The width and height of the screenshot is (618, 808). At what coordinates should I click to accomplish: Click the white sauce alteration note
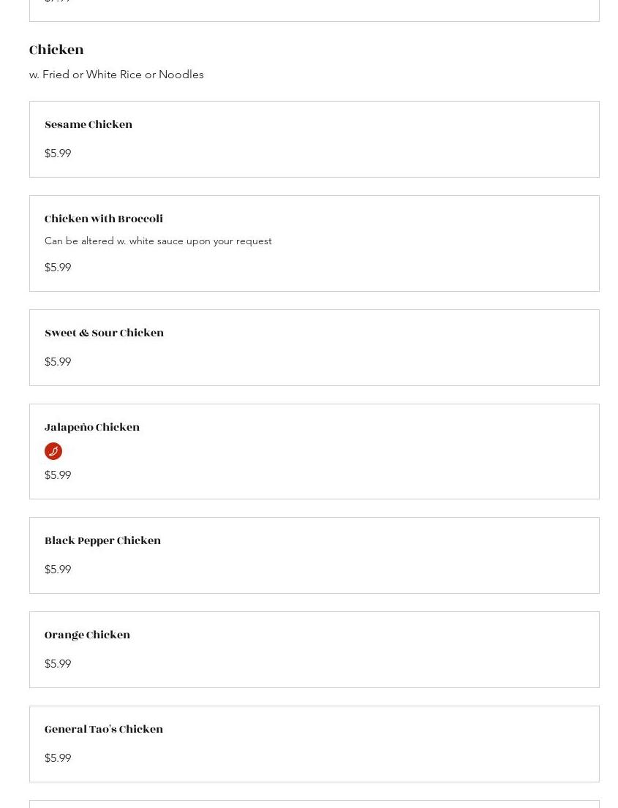click(x=158, y=241)
